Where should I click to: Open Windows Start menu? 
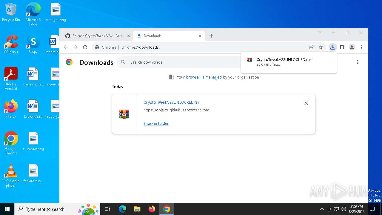[7, 209]
